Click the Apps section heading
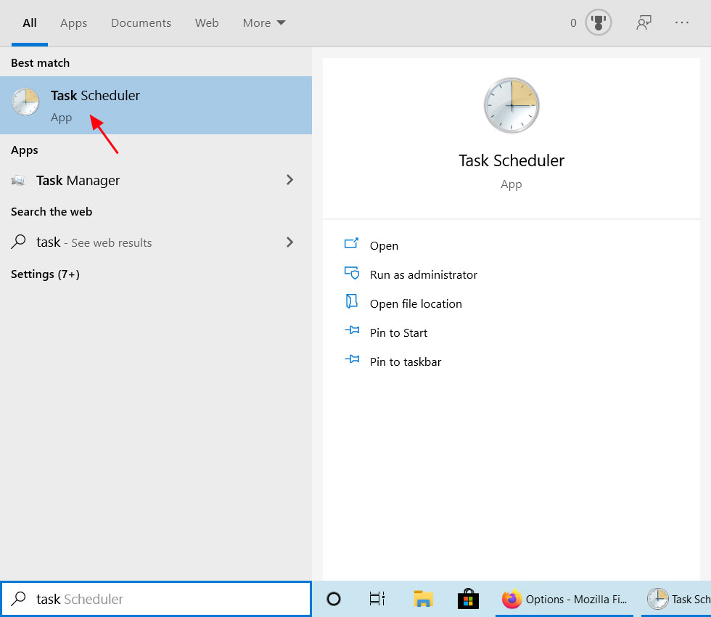Viewport: 711px width, 617px height. coord(25,150)
